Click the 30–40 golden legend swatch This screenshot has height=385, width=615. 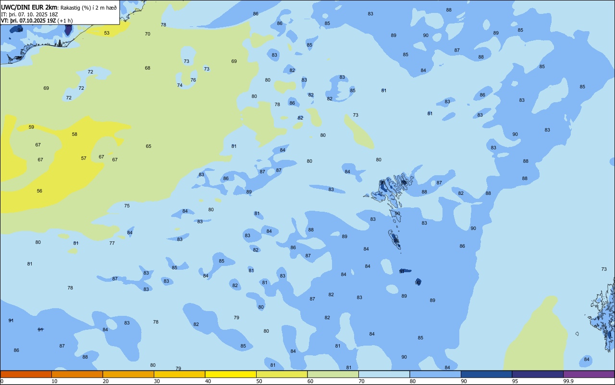coord(179,374)
